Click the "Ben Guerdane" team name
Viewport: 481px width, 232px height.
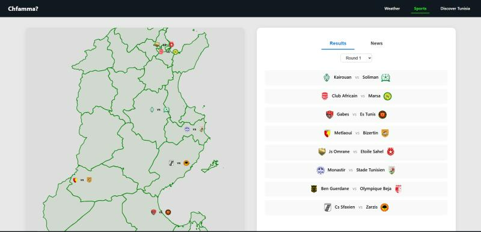tap(335, 189)
